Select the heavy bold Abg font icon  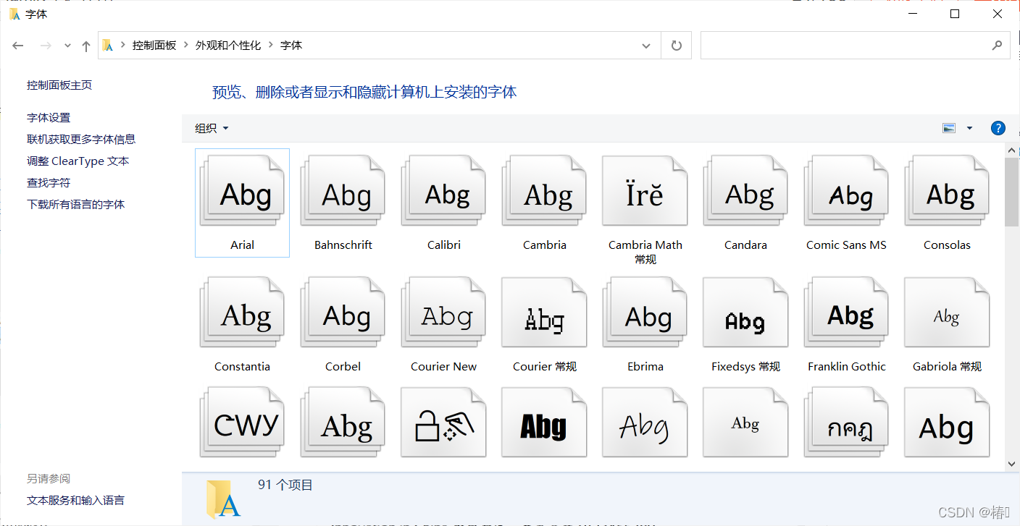(x=544, y=423)
